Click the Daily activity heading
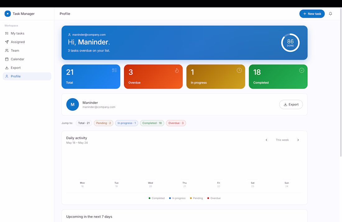Viewport: 342px width, 222px height. click(x=76, y=138)
